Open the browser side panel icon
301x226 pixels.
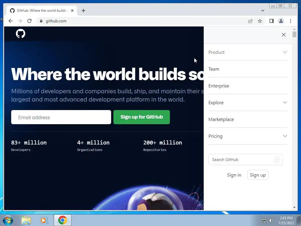coord(271,21)
